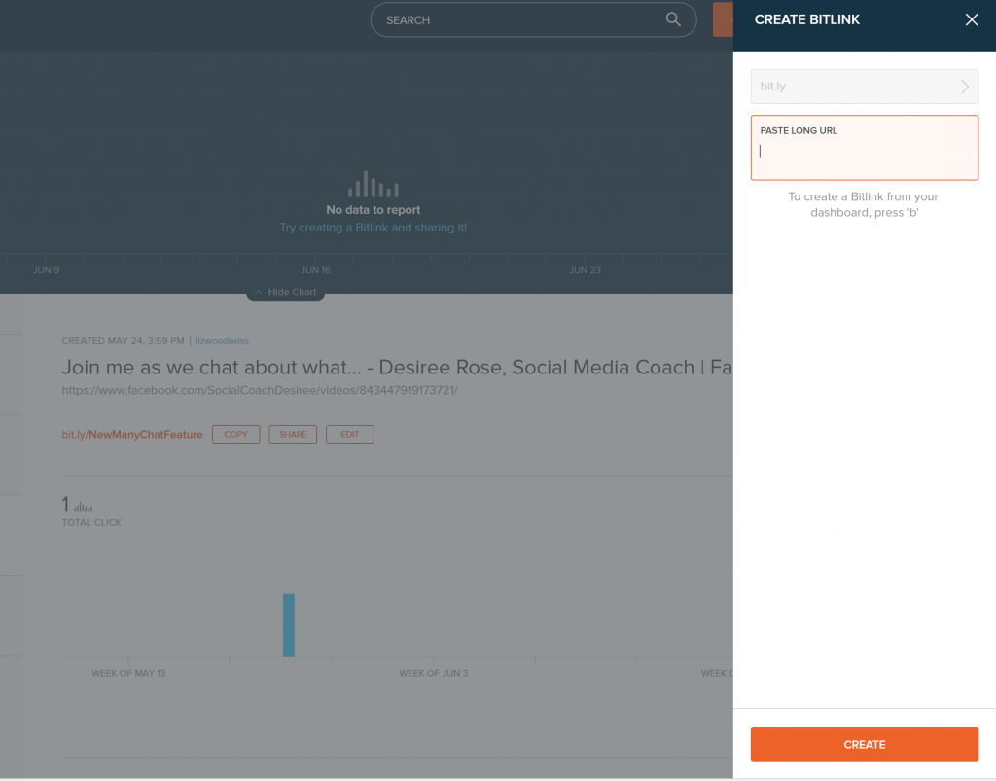Click the blue bar in the clicks chart
996x781 pixels.
pyautogui.click(x=288, y=624)
